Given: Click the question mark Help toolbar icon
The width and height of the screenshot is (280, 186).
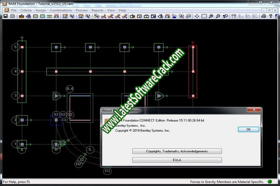Looking at the screenshot, I should click(x=271, y=16).
